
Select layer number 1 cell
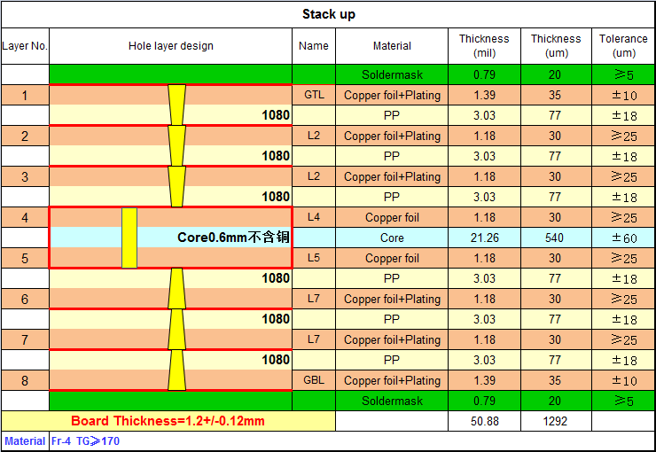(25, 96)
